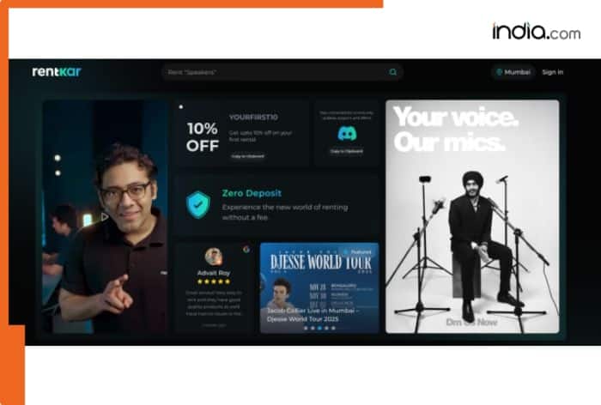Open the Mumbai city selector

click(x=513, y=72)
